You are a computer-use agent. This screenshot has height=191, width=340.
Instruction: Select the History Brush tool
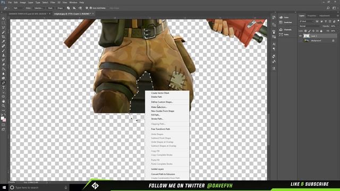click(4, 60)
